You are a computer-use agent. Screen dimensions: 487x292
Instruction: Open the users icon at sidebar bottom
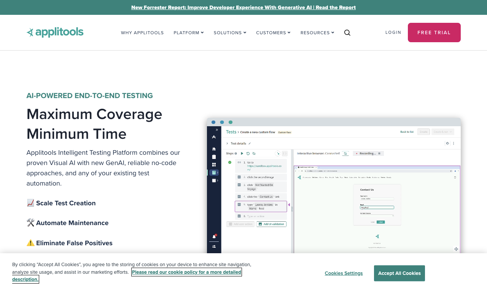click(x=214, y=246)
